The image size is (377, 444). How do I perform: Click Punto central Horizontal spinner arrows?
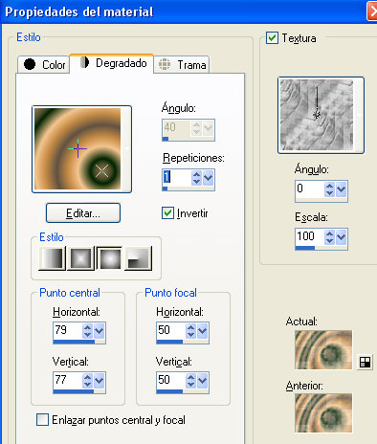(87, 331)
